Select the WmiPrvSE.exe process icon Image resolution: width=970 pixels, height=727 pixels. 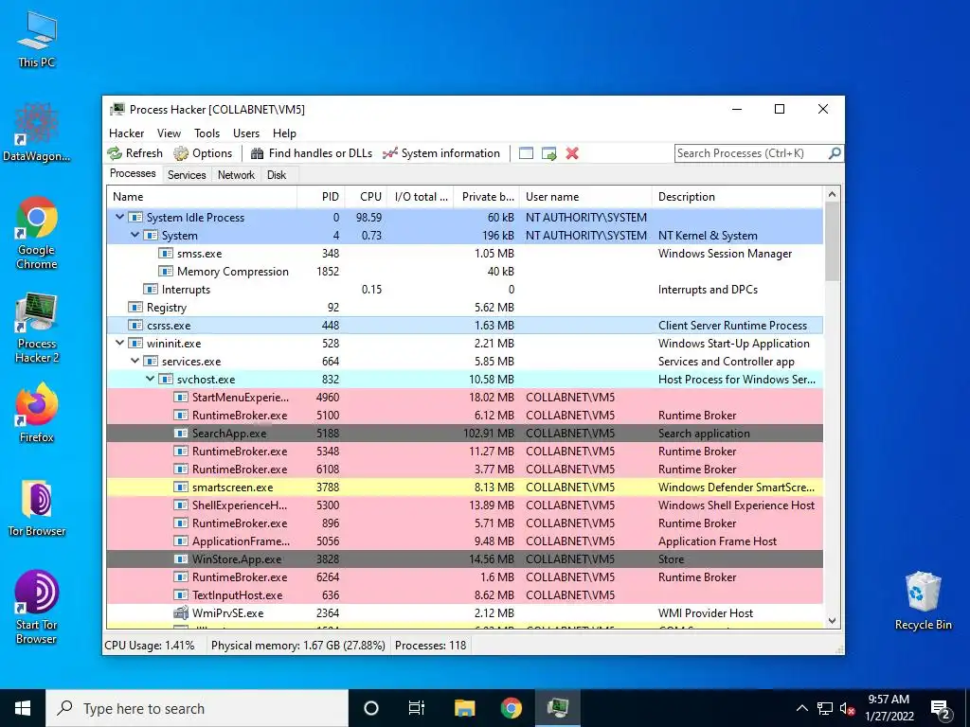tap(181, 613)
